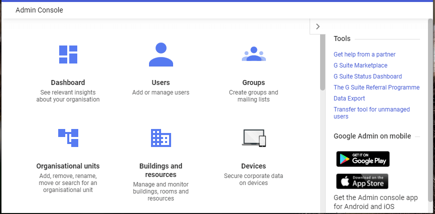Select the Groups people icon
Screen dimensions: 435x214
(254, 54)
